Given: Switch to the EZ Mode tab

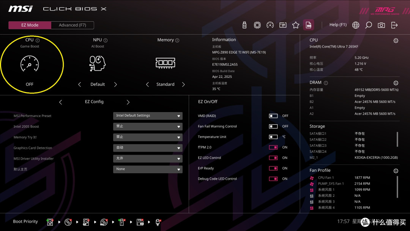Looking at the screenshot, I should pyautogui.click(x=30, y=25).
